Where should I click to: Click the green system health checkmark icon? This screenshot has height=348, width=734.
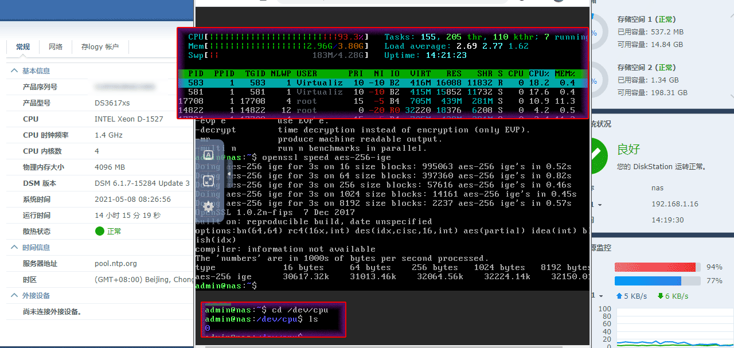click(599, 155)
